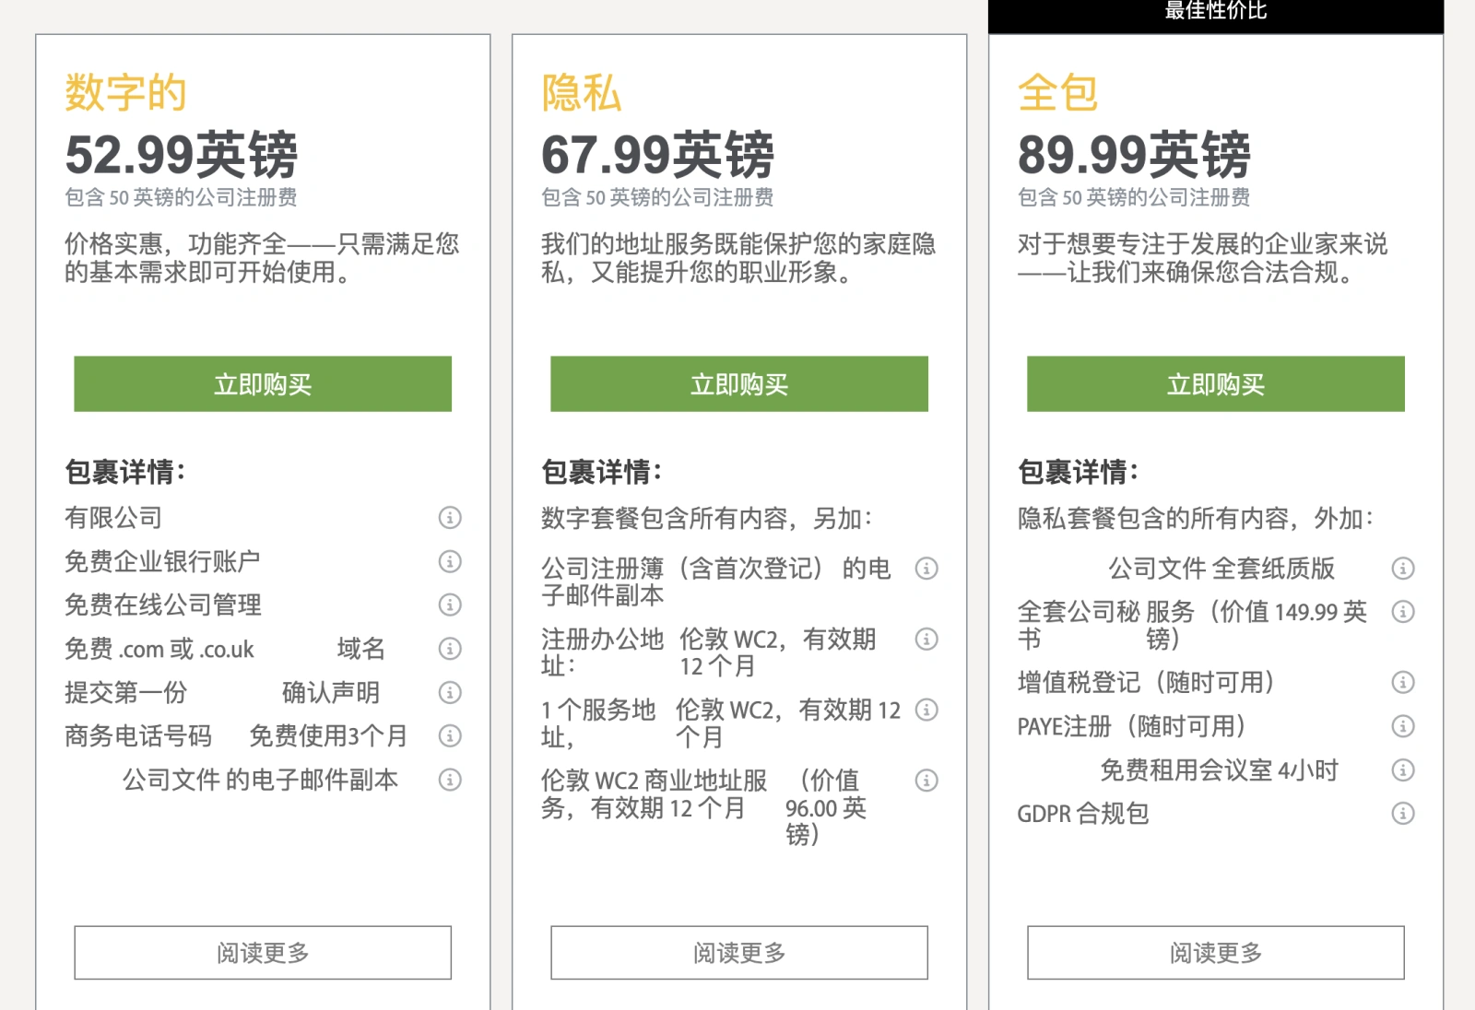
Task: Purchase the 全包 89.99英镑 package
Action: coord(1216,384)
